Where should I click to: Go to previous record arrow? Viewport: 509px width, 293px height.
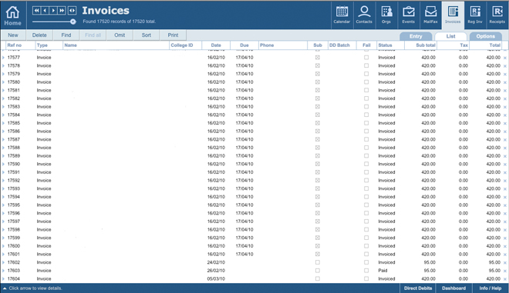pyautogui.click(x=45, y=11)
